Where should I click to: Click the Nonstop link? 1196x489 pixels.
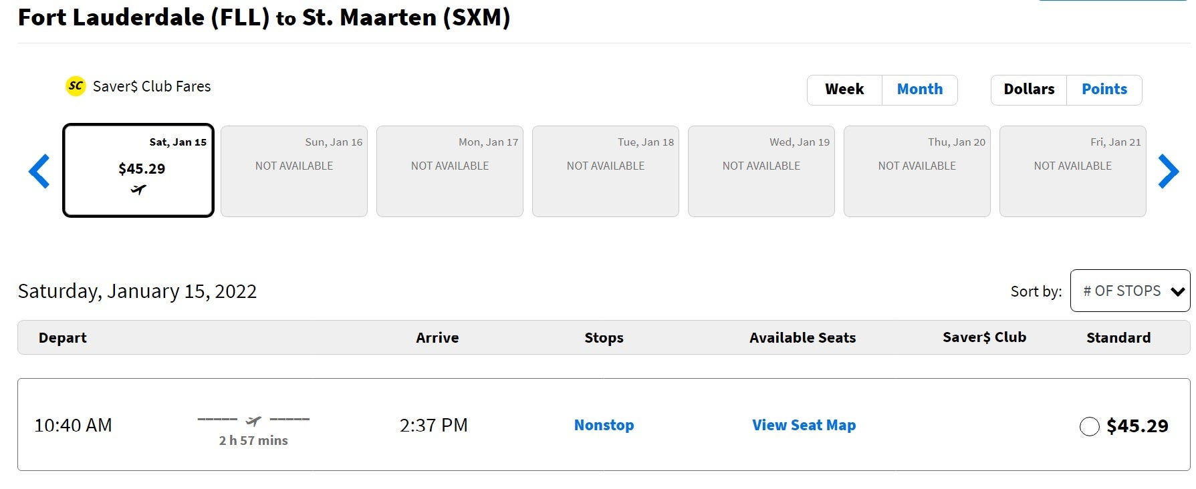click(x=604, y=425)
